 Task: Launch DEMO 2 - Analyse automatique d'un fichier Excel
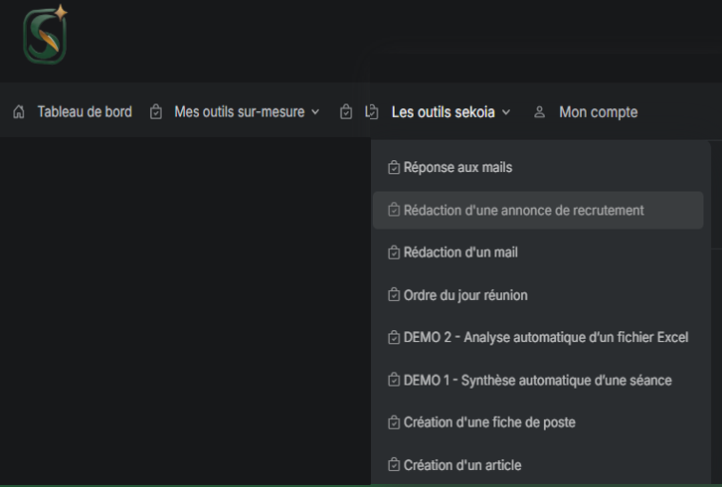pyautogui.click(x=545, y=338)
